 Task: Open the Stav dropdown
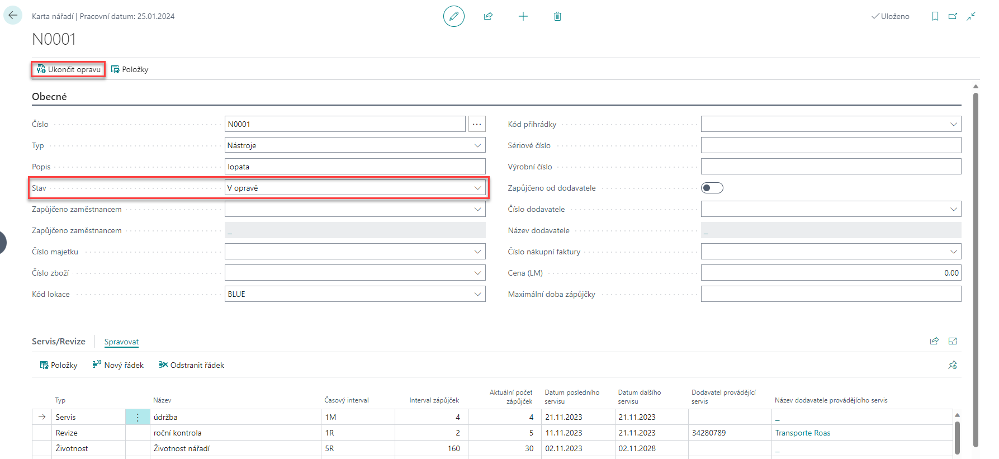[477, 188]
